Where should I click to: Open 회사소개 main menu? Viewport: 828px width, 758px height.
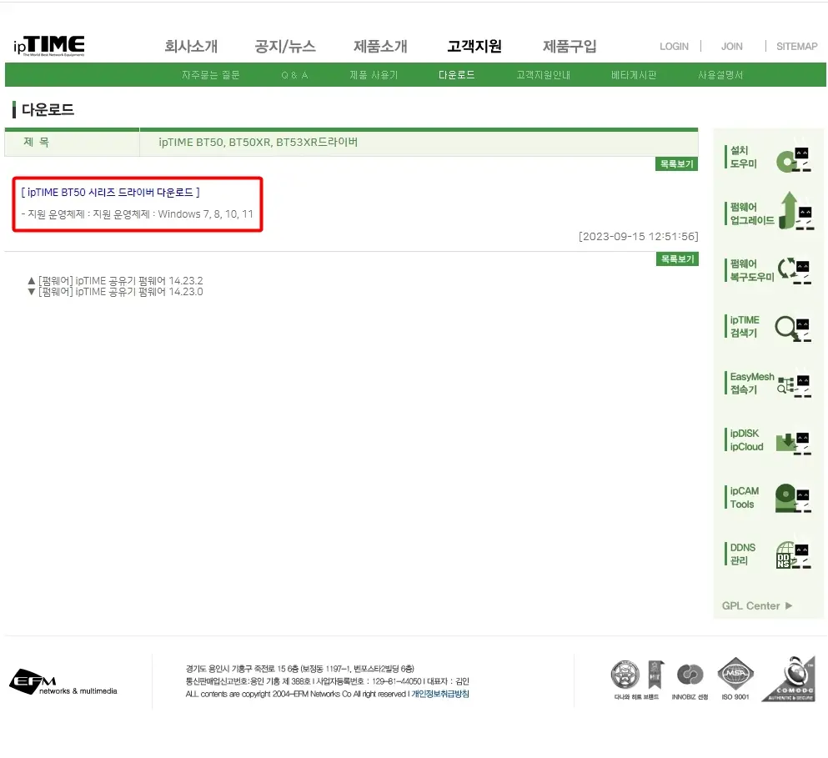coord(191,47)
